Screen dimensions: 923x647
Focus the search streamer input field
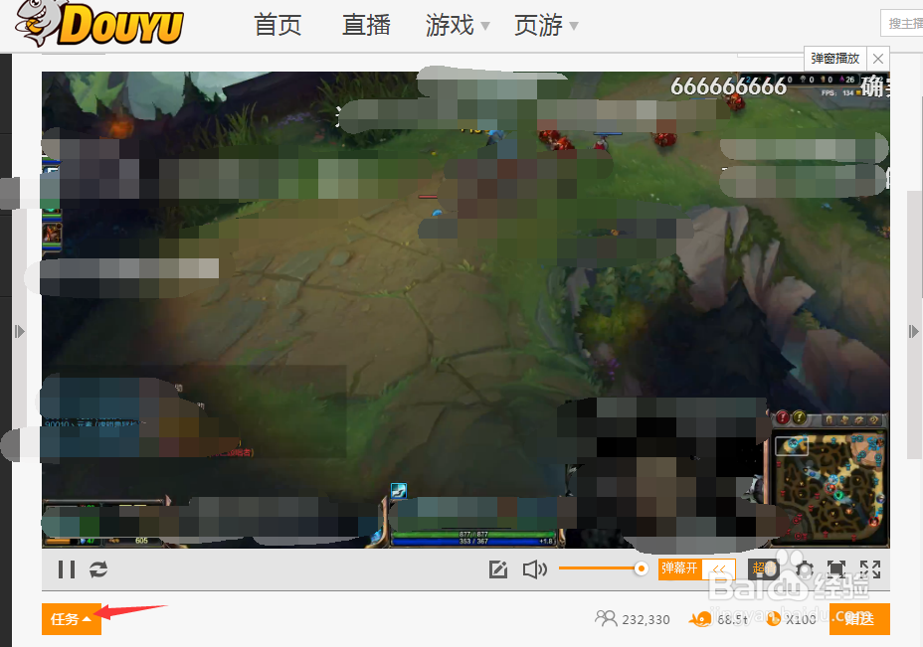[902, 24]
